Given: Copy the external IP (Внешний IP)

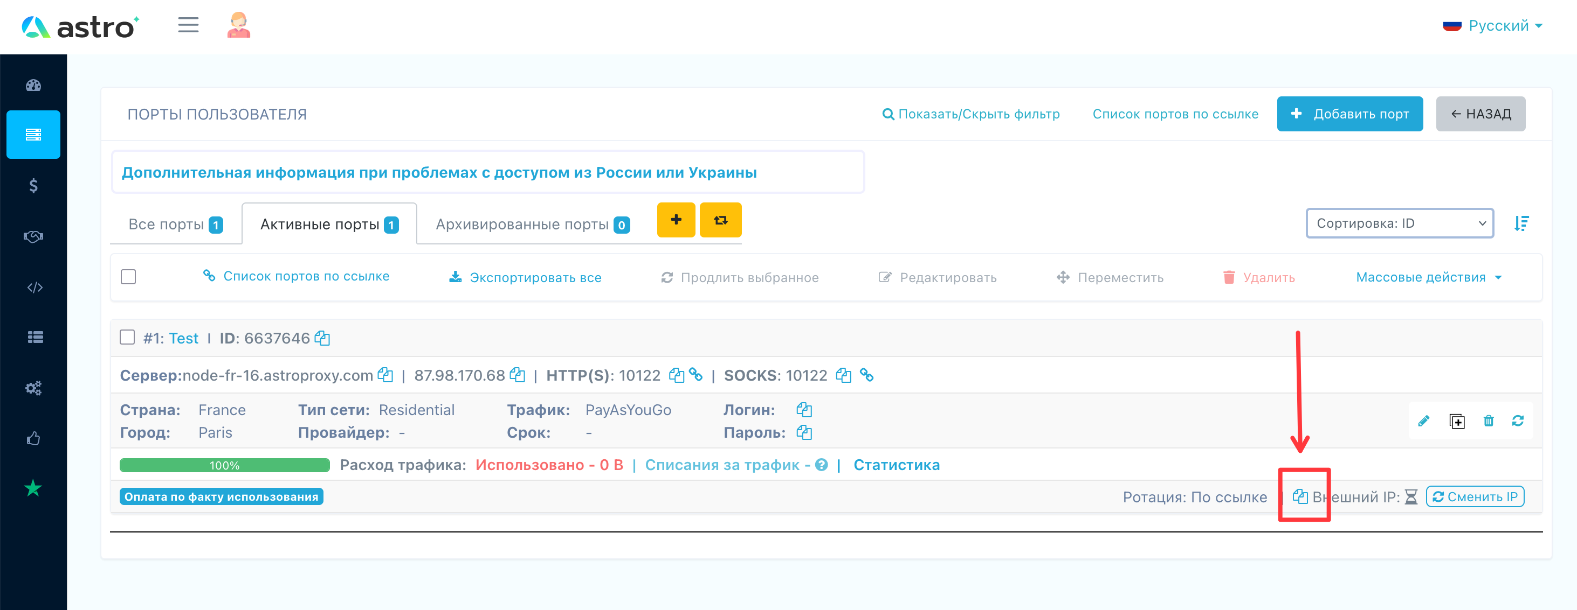Looking at the screenshot, I should (x=1300, y=496).
